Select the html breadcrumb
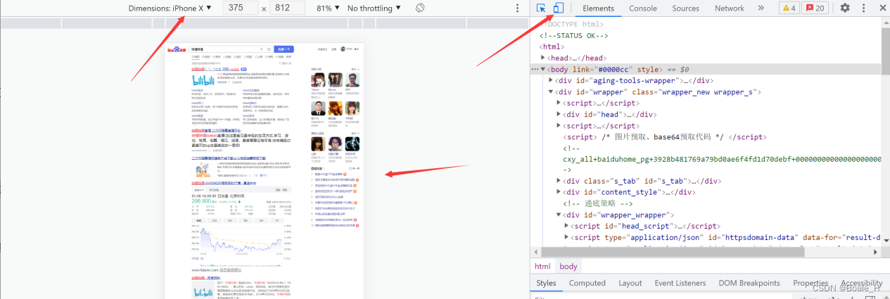This screenshot has height=299, width=890. tap(542, 267)
